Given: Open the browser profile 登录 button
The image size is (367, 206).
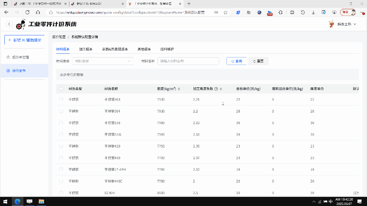Looking at the screenshot, I should pyautogui.click(x=348, y=12).
